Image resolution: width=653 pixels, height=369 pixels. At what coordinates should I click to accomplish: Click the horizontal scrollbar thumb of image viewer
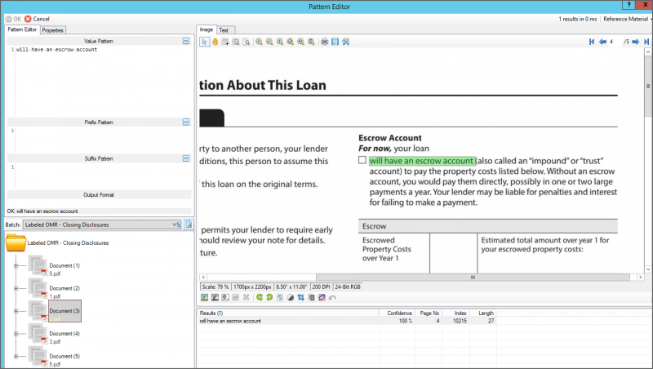(473, 277)
